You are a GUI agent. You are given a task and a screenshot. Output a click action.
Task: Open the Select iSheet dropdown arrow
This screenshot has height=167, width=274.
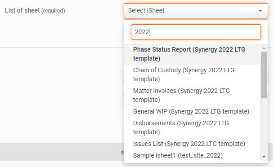tap(261, 11)
